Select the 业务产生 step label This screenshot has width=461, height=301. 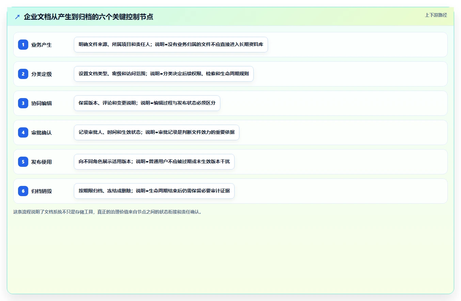42,45
